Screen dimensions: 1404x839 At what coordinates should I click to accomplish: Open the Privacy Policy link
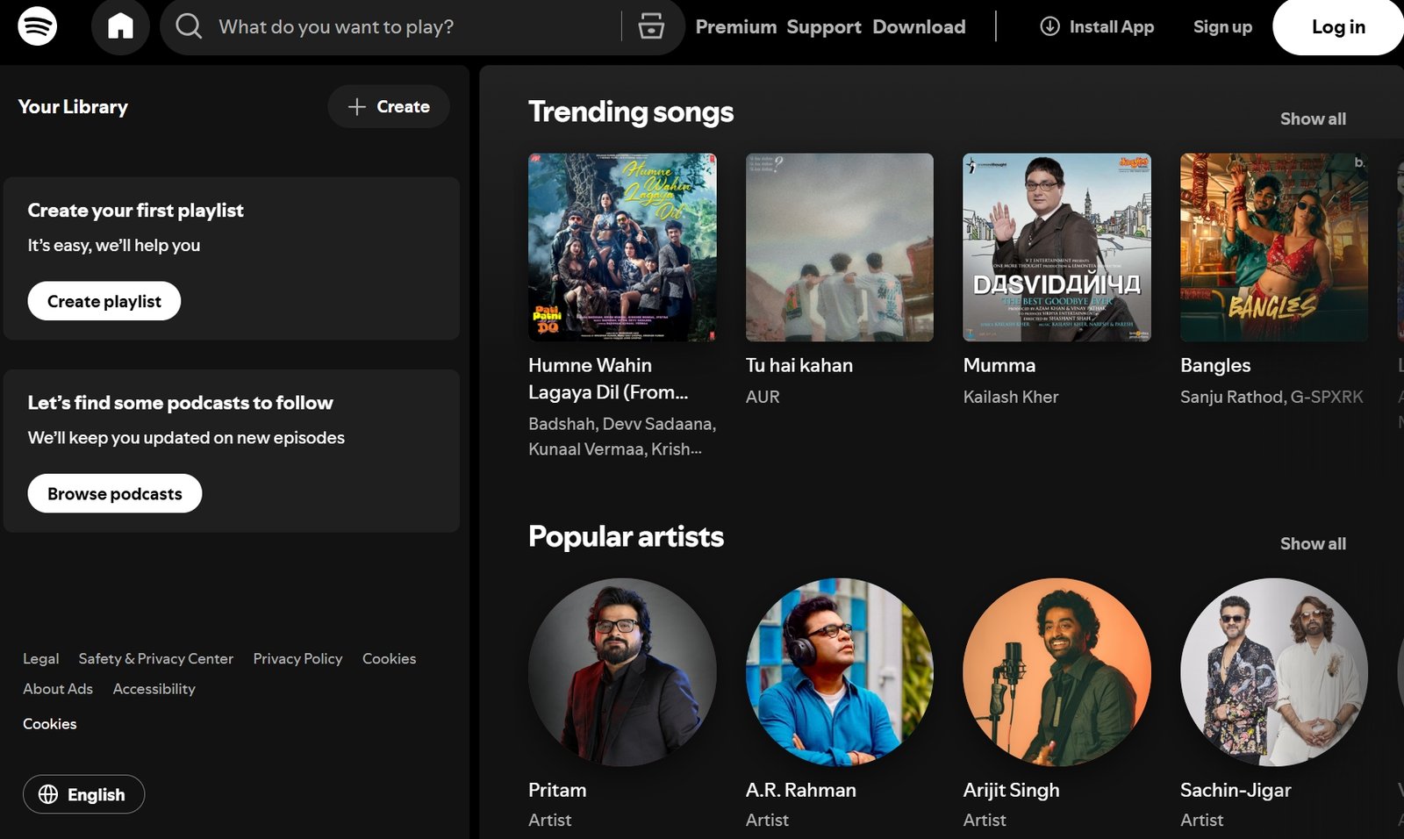click(297, 658)
